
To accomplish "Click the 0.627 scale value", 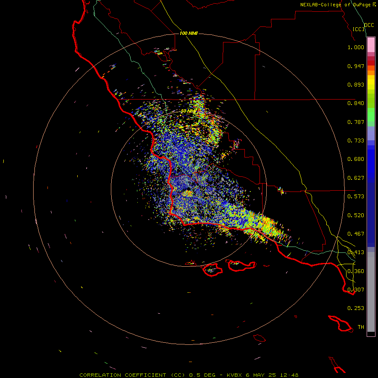I will click(356, 178).
